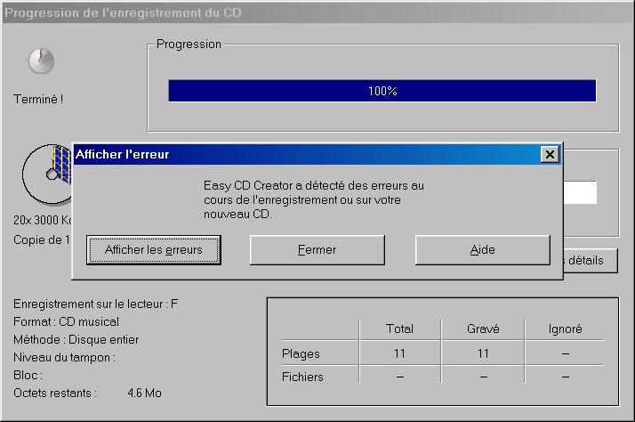The width and height of the screenshot is (635, 422).
Task: Click the small CD status icon above Terminé
Action: tap(41, 61)
